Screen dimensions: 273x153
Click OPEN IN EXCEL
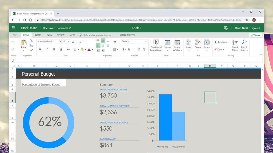coord(127,35)
